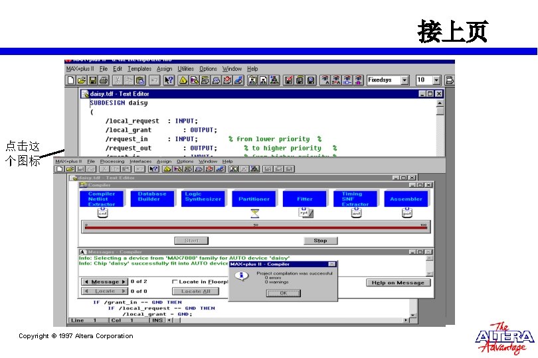
Task: Click the Start button in the Compiler
Action: (x=191, y=241)
